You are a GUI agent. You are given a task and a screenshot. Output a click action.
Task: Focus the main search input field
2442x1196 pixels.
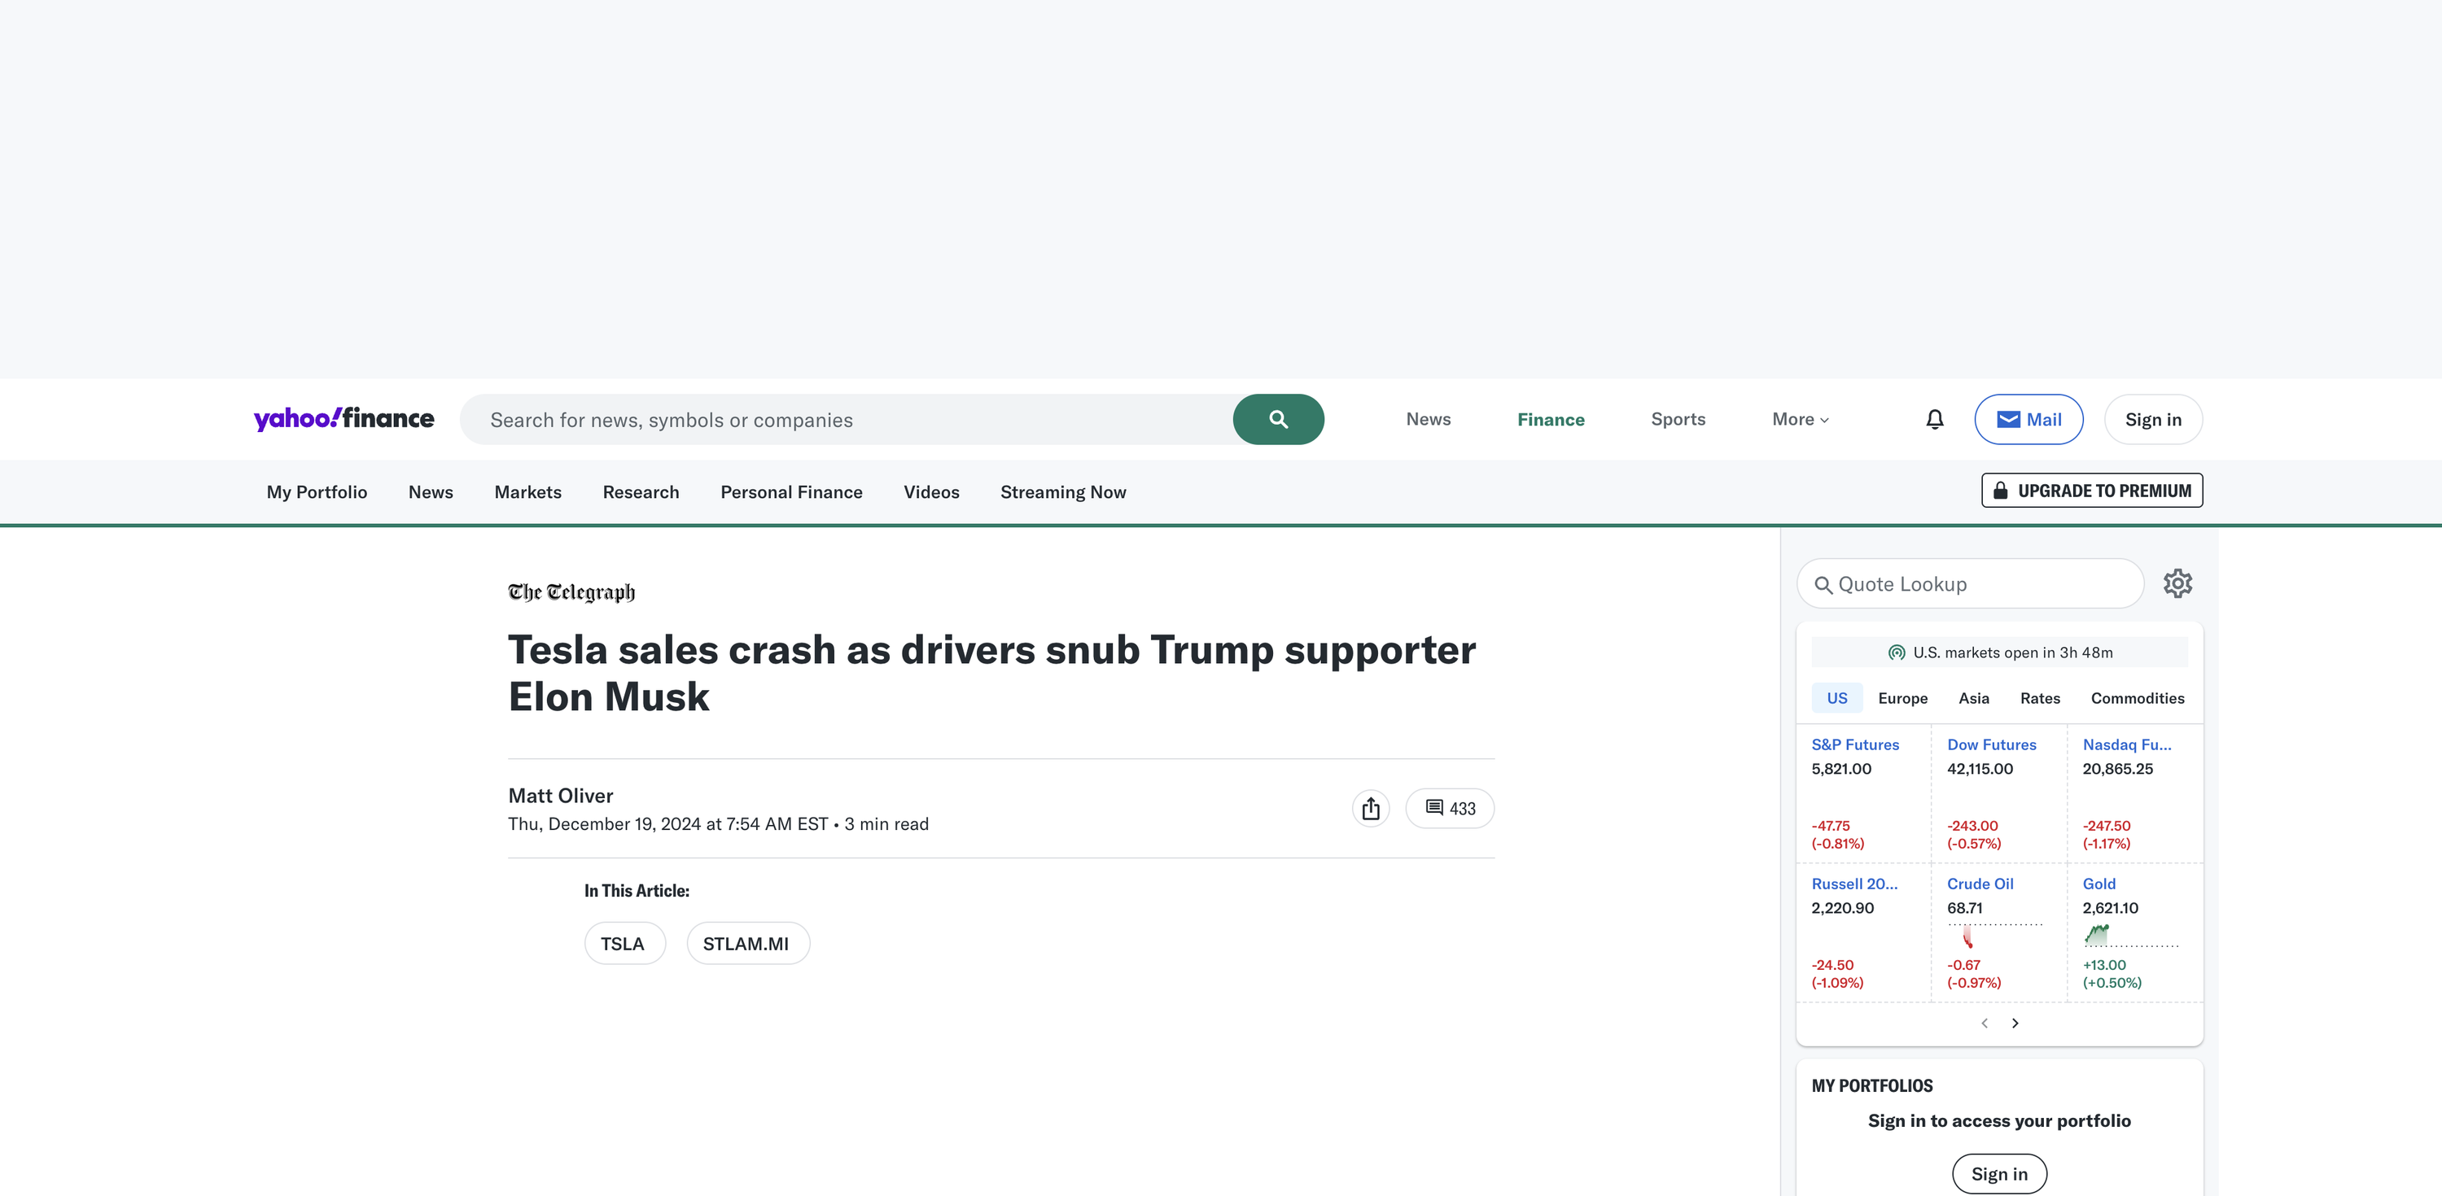(x=846, y=419)
